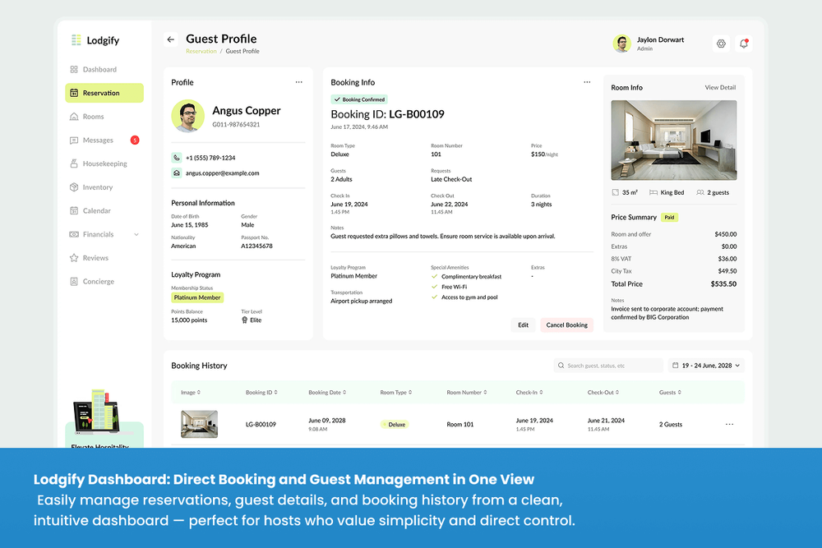
Task: Sort by Booking ID column
Action: [261, 393]
